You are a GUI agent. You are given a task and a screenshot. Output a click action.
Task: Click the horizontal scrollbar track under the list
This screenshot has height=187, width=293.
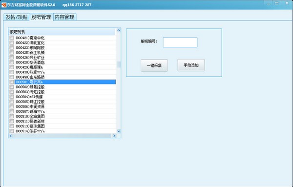point(62,136)
